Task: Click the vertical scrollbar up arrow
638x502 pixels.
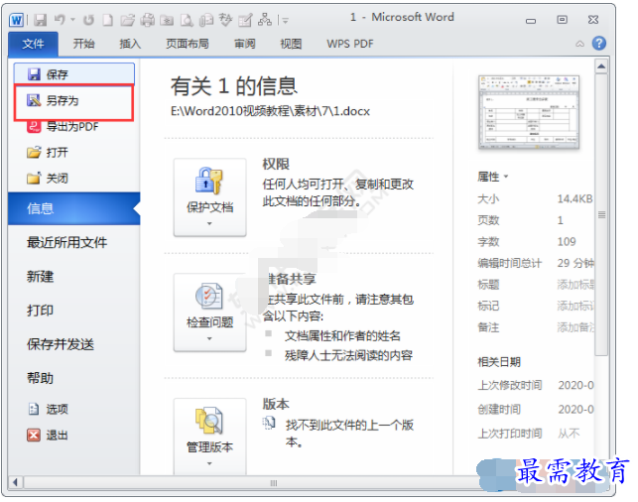Action: pyautogui.click(x=601, y=66)
